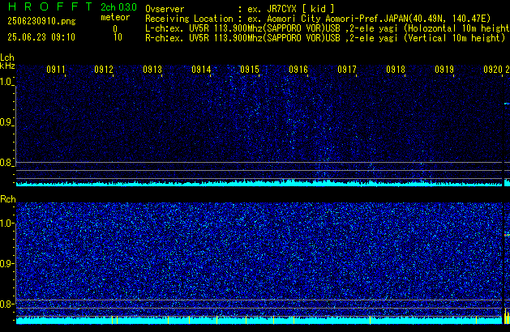The height and width of the screenshot is (332, 510).
Task: Click the Receiving Location label
Action: click(189, 19)
